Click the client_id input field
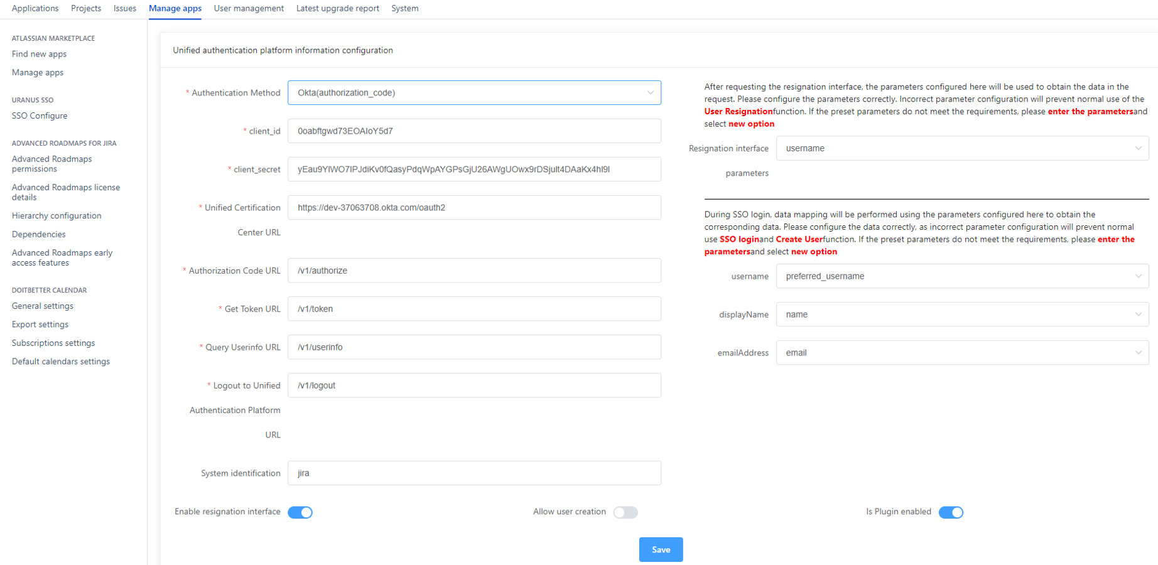This screenshot has width=1158, height=565. coord(473,131)
